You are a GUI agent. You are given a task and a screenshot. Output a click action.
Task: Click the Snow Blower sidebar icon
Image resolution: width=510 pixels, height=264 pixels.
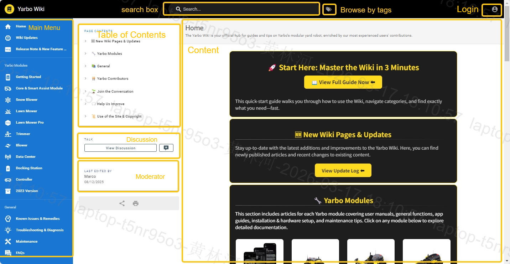point(8,100)
